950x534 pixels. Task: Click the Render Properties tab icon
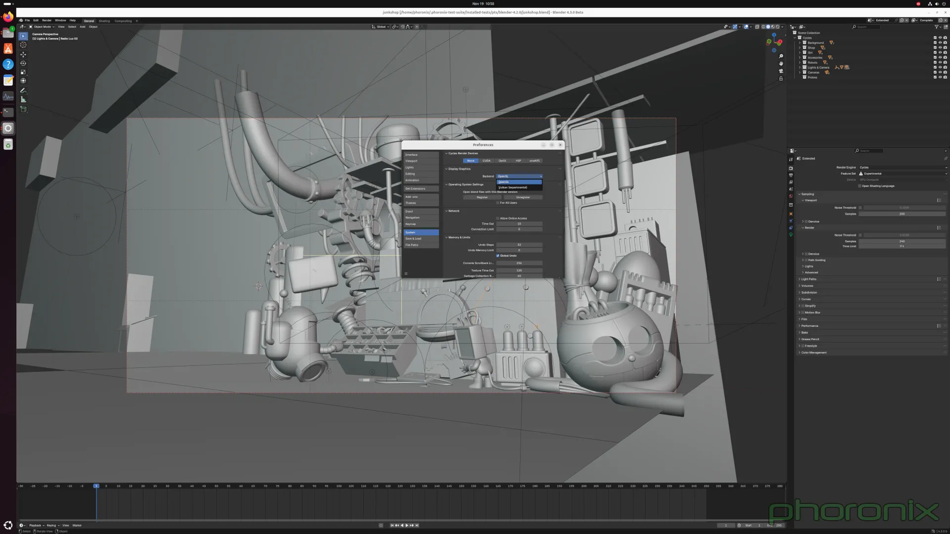pyautogui.click(x=791, y=168)
